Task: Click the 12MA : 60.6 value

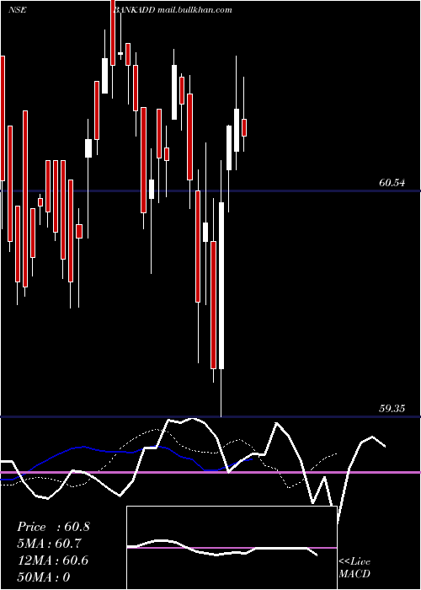Action: (53, 560)
